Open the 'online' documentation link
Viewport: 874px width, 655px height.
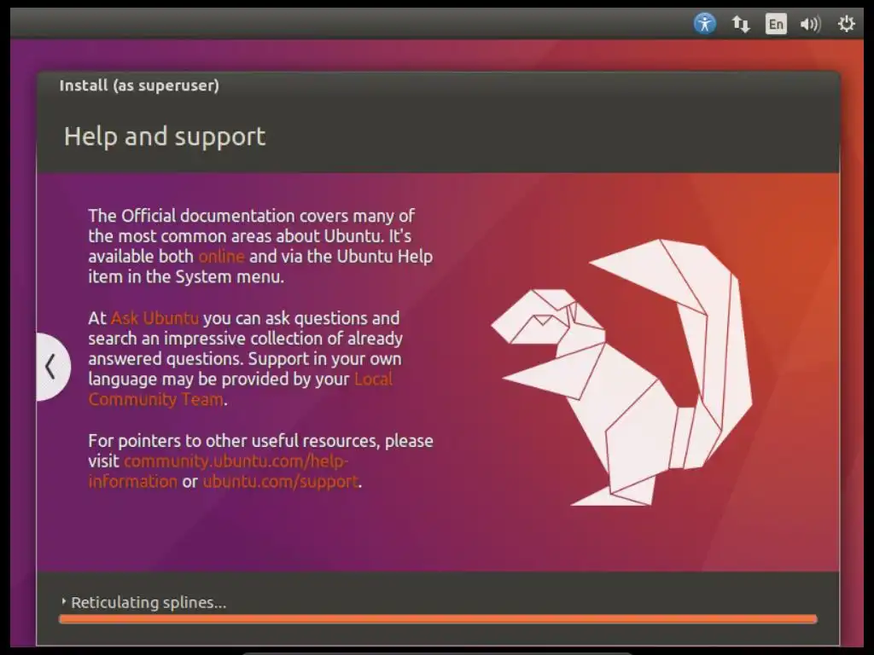[221, 256]
